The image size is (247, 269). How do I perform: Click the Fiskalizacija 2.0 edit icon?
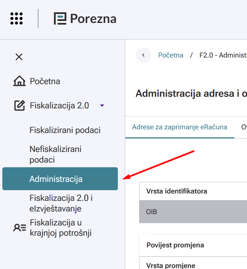(x=20, y=106)
